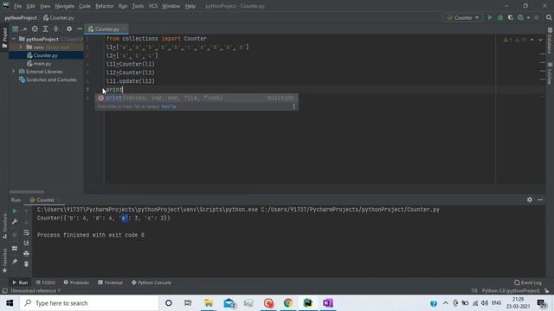Run the Counter configuration with green play icon
This screenshot has width=554, height=311.
(x=490, y=17)
